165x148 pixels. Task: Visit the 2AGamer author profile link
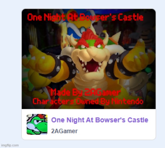(64, 131)
